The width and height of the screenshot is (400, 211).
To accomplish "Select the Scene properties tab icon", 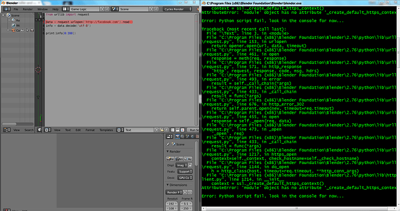I will (187, 137).
